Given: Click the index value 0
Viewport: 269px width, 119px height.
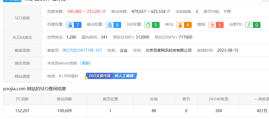Looking at the screenshot, I should tap(186, 111).
